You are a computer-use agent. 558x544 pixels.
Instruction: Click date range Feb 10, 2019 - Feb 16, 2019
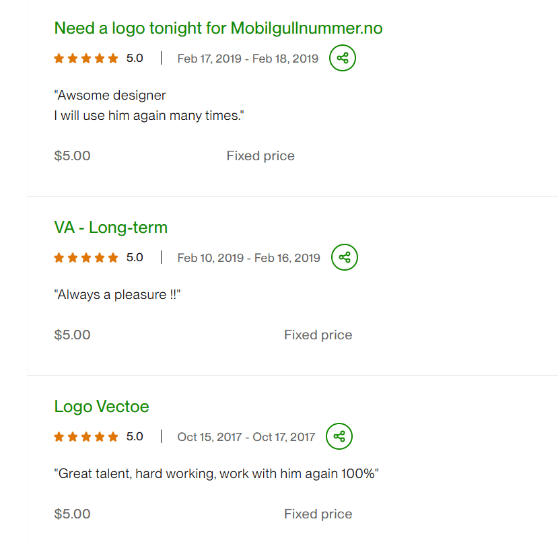coord(248,257)
